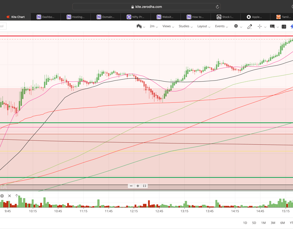Viewport: 293px width, 229px height.
Task: Open the Layout dropdown menu
Action: 204,26
